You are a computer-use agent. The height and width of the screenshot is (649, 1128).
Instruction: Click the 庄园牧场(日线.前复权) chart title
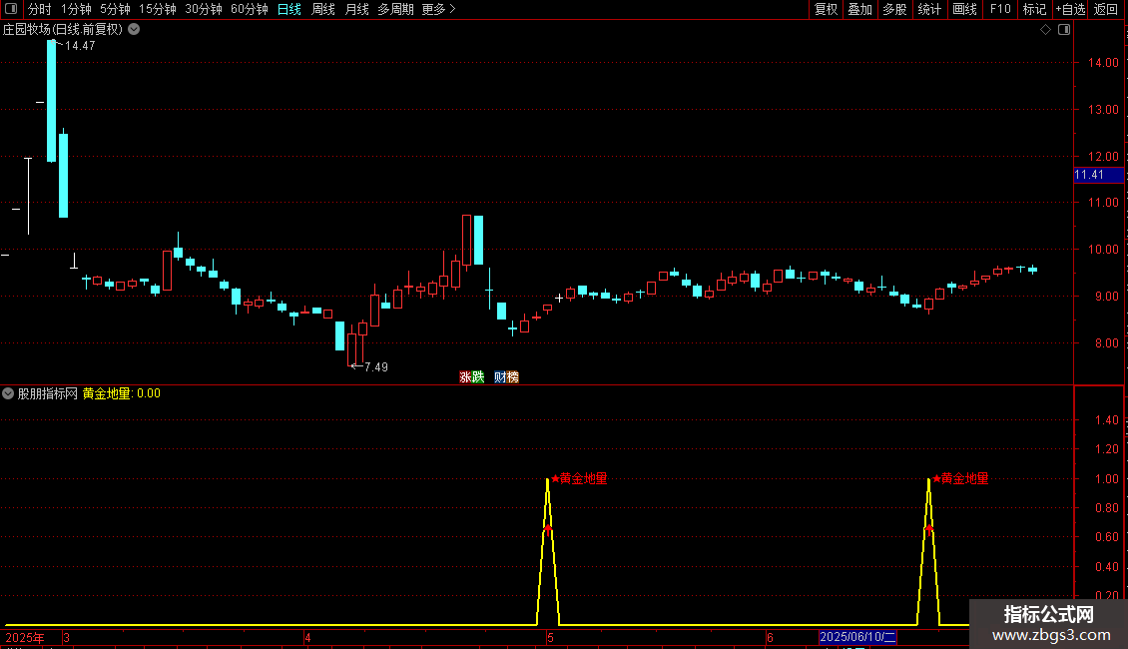pos(63,30)
